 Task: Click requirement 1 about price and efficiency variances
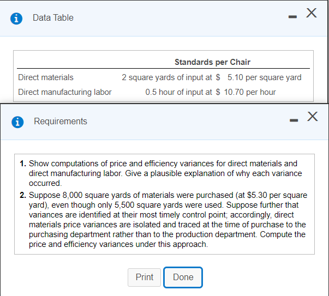click(x=164, y=173)
